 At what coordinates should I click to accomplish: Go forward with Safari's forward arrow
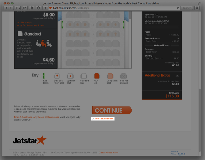coord(11,8)
